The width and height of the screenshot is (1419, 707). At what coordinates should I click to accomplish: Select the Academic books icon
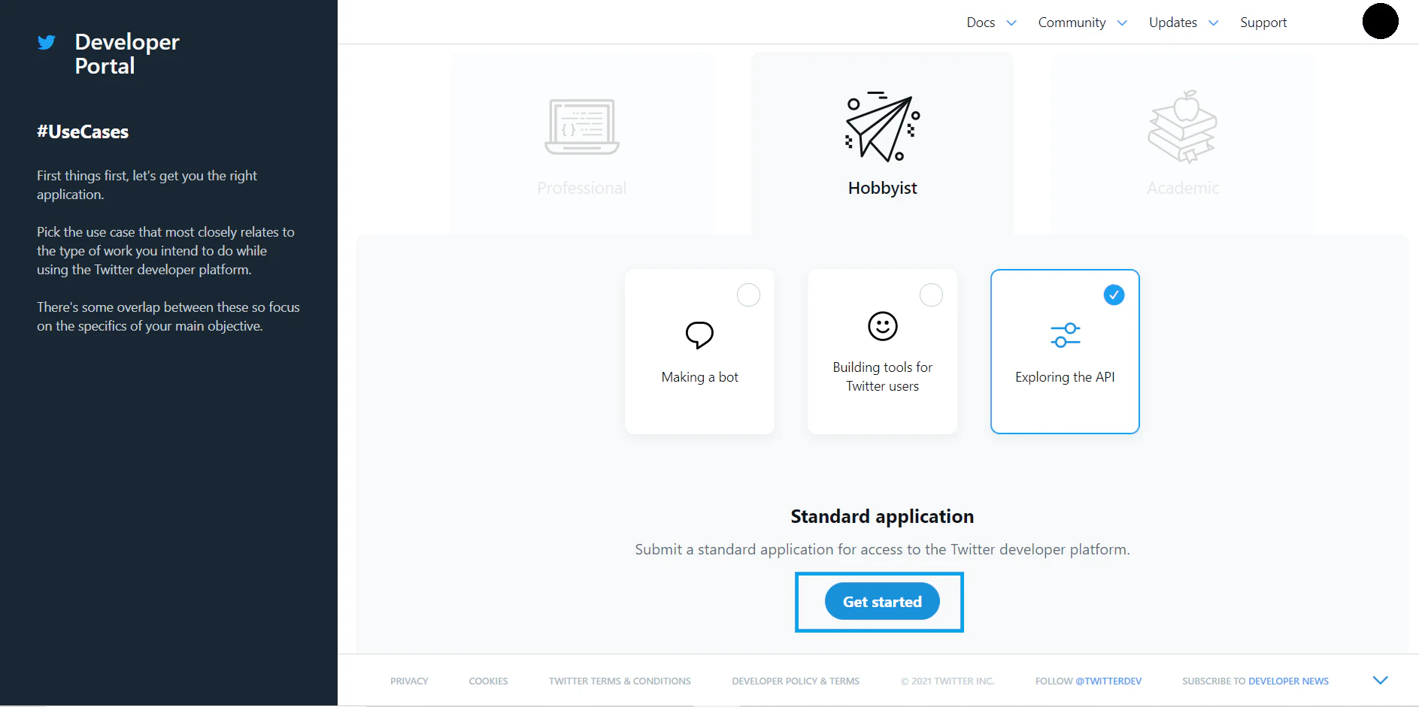point(1182,126)
